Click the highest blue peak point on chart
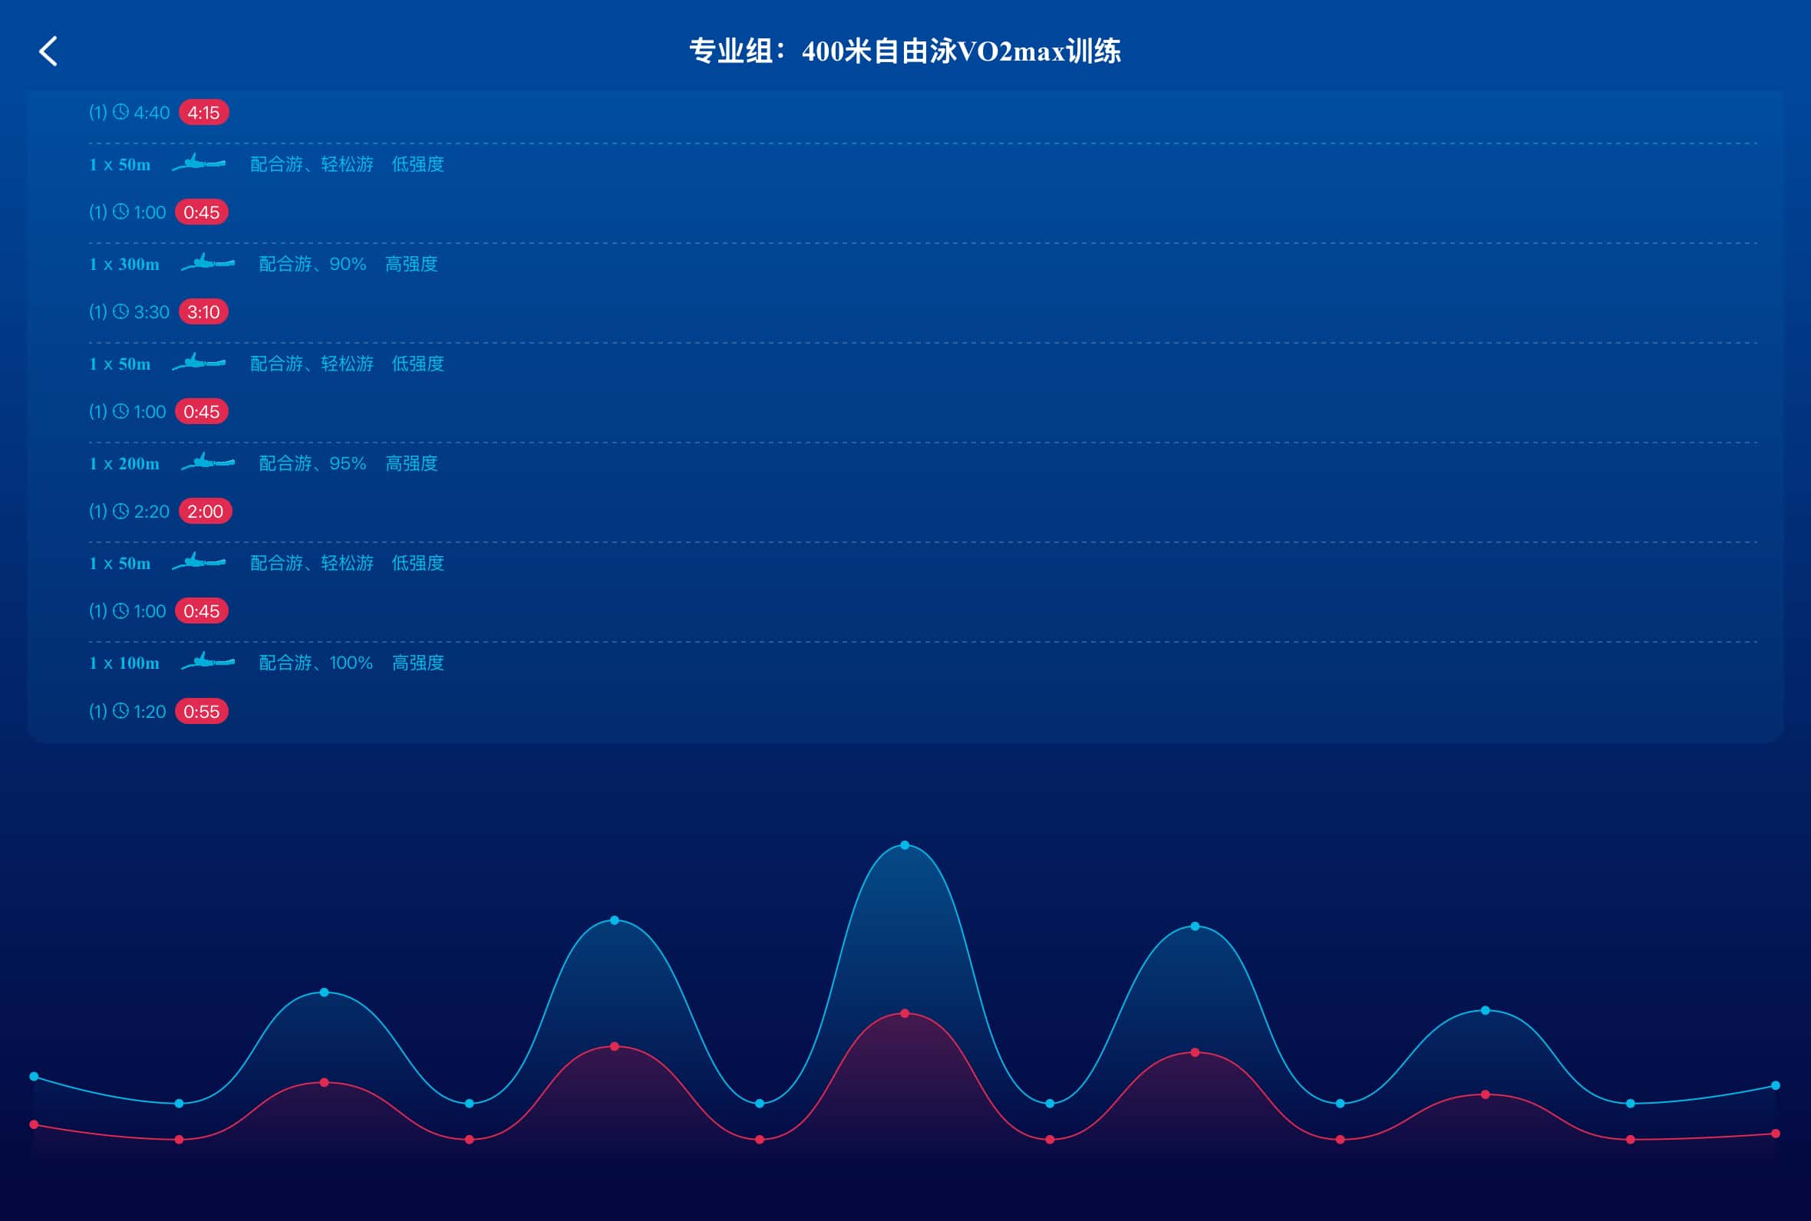 click(x=904, y=845)
